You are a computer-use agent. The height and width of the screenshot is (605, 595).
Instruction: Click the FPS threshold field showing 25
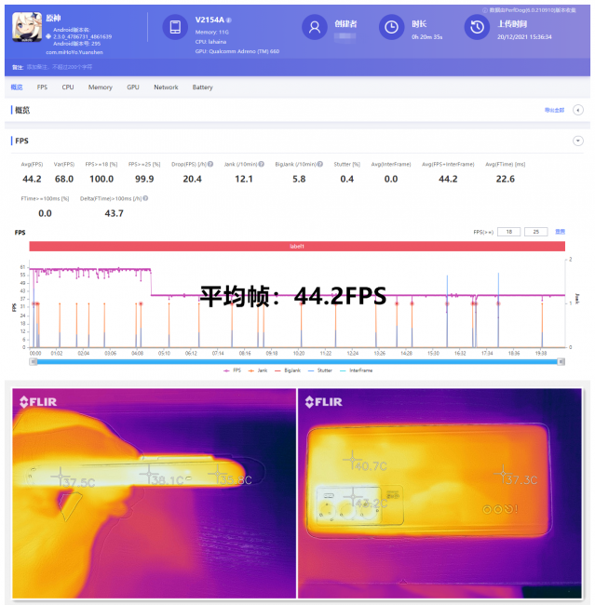536,232
